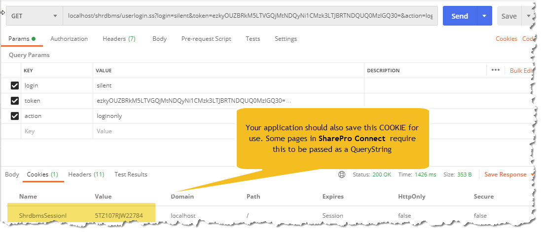Open the Cookies link on the right
This screenshot has height=232, width=542.
point(506,39)
